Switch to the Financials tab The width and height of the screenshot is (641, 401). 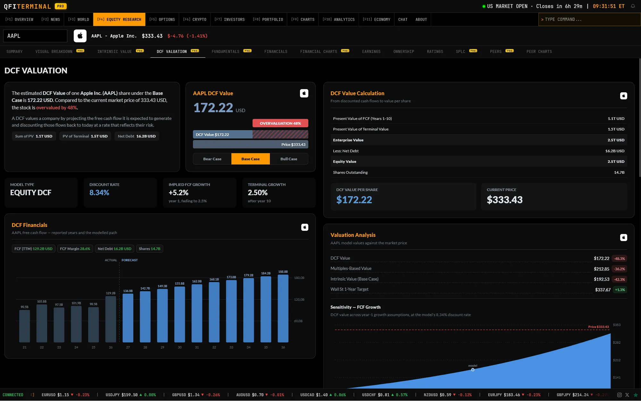[x=276, y=52]
